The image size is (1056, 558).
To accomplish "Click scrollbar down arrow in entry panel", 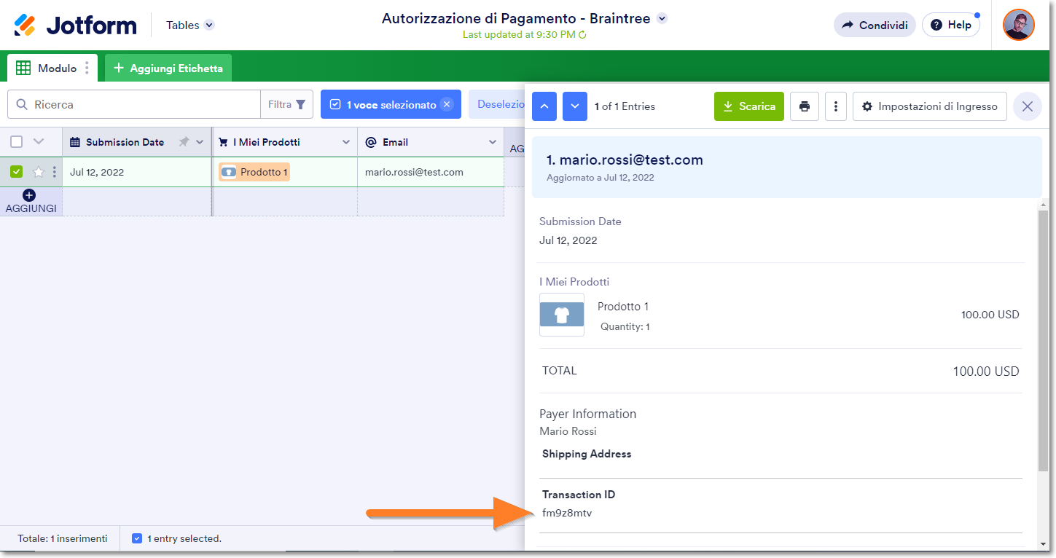I will click(1044, 543).
